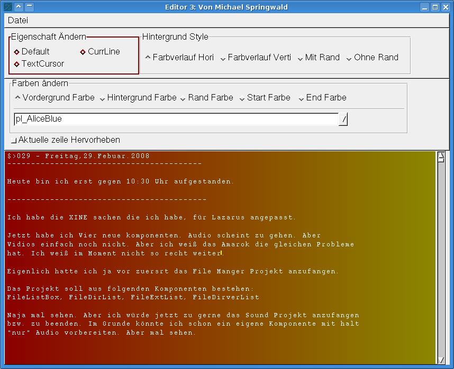Click the scrollbar up arrow in editor
Screen dimensions: 454x369
click(441, 156)
